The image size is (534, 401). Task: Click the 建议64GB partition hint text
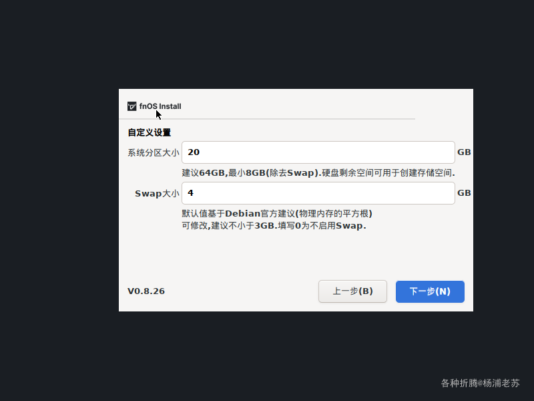pos(318,173)
